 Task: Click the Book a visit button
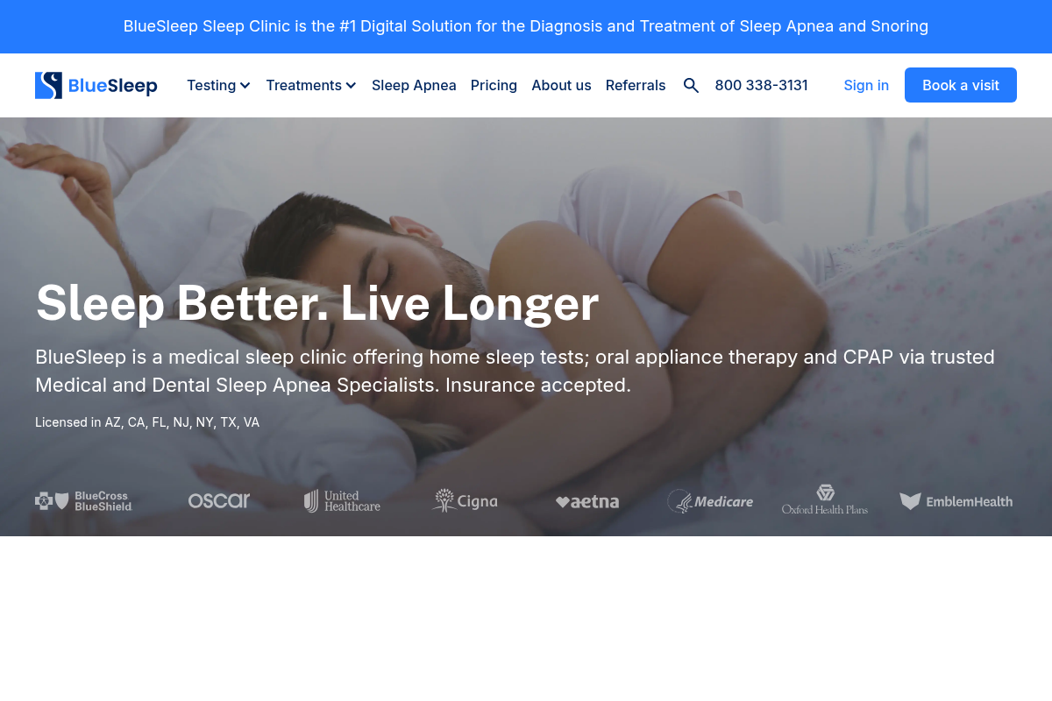(x=961, y=85)
